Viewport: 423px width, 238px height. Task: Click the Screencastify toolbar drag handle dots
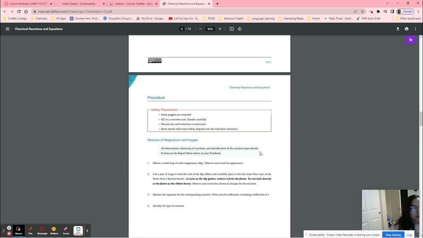point(4,230)
